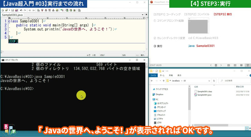Screen dimensions: 251x137
Task: Click the Command Prompt title bar icon
Action: click(3, 60)
